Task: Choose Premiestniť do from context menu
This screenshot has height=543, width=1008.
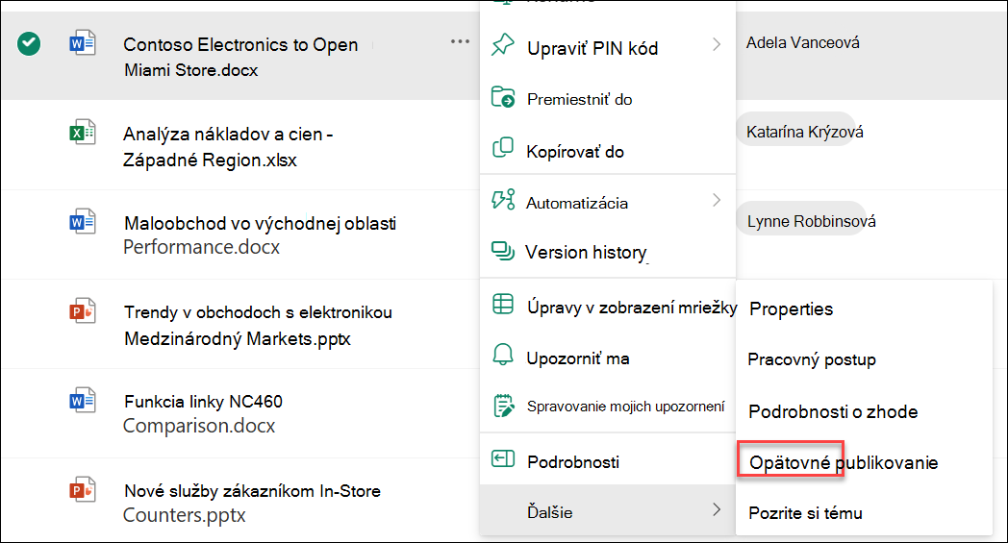Action: (x=608, y=98)
